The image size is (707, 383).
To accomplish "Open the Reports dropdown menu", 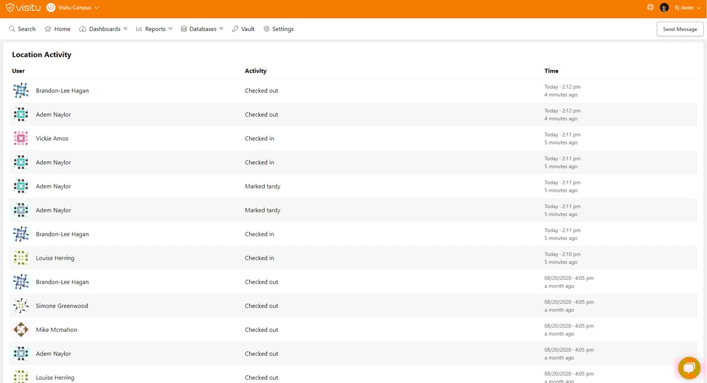I will click(154, 29).
